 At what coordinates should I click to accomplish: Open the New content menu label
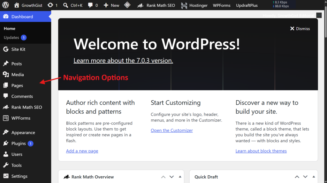tap(115, 5)
